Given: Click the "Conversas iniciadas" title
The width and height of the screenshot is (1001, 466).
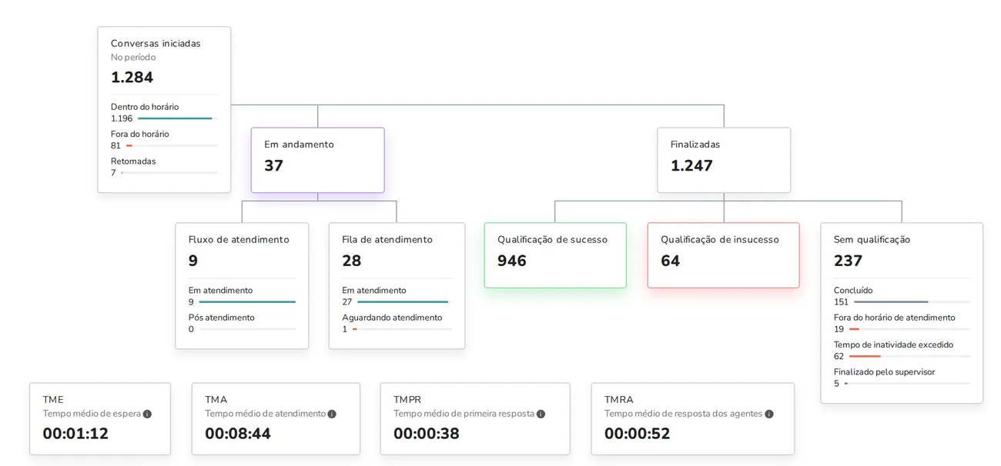Looking at the screenshot, I should pyautogui.click(x=156, y=43).
